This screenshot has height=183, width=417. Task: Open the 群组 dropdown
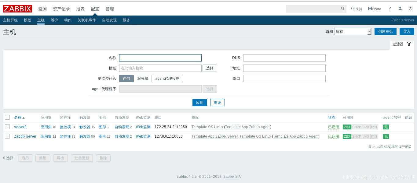pos(353,31)
